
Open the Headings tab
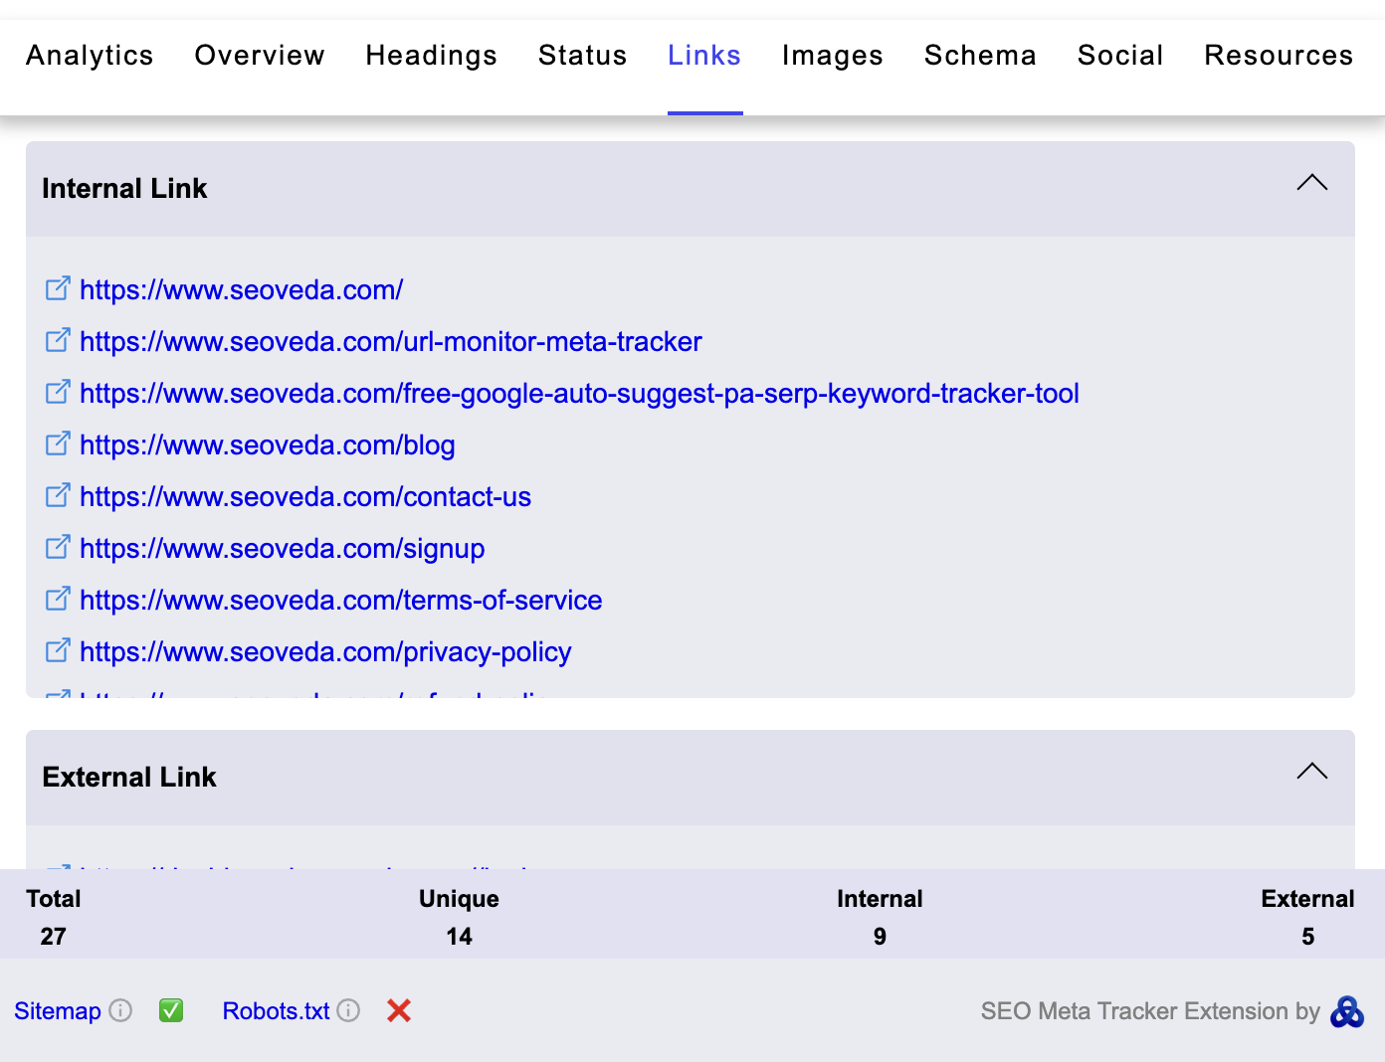pyautogui.click(x=431, y=56)
